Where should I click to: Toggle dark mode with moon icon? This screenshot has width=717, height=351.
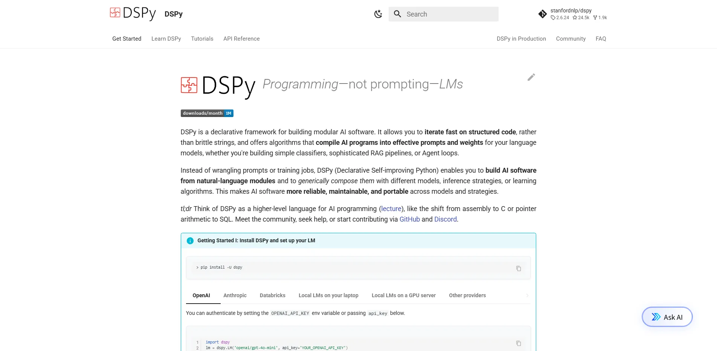(x=378, y=14)
